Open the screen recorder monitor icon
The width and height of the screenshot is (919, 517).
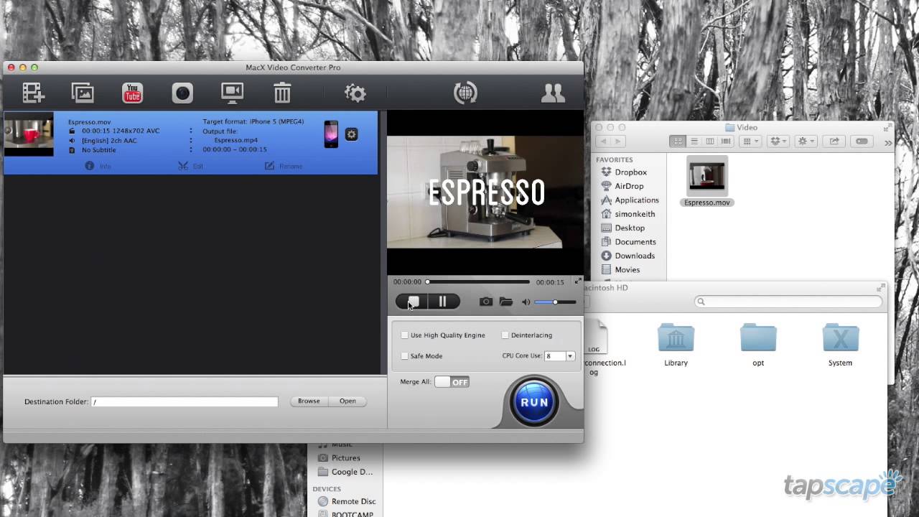pyautogui.click(x=232, y=93)
